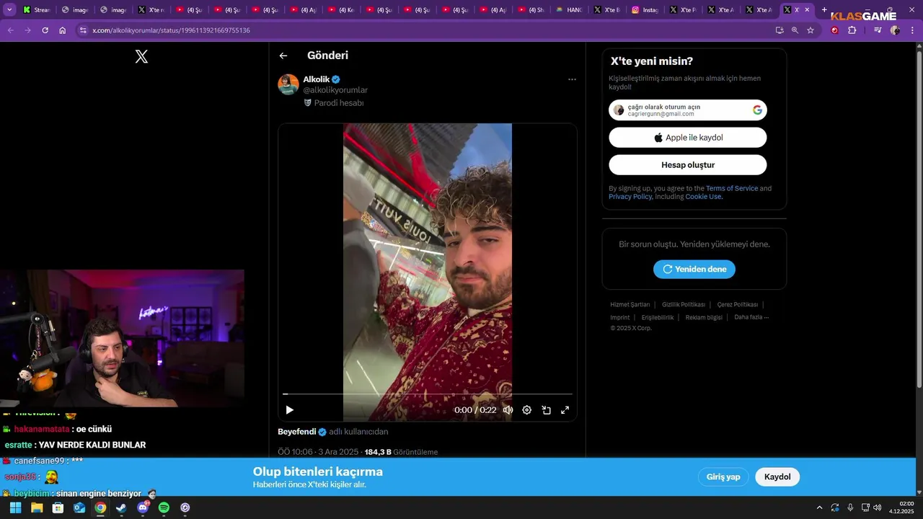Mute the video with the volume icon
The image size is (923, 519).
[508, 410]
